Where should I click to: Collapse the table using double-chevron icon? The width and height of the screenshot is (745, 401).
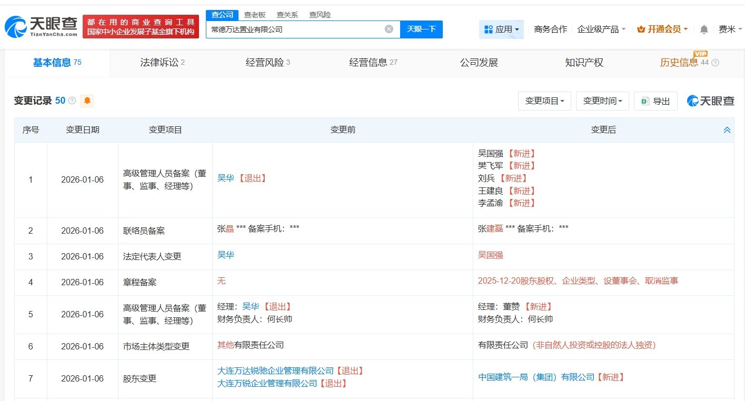click(727, 130)
